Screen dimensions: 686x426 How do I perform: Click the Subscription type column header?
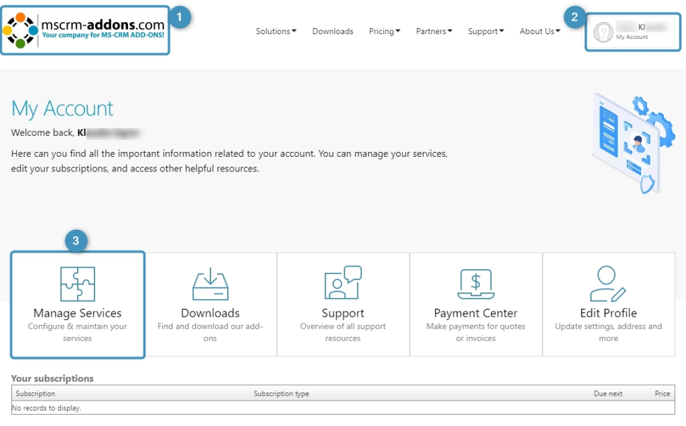281,393
